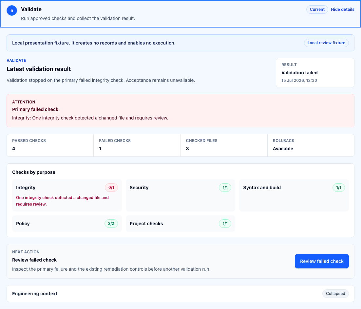Click the Validate step title
This screenshot has width=361, height=309.
pos(31,9)
